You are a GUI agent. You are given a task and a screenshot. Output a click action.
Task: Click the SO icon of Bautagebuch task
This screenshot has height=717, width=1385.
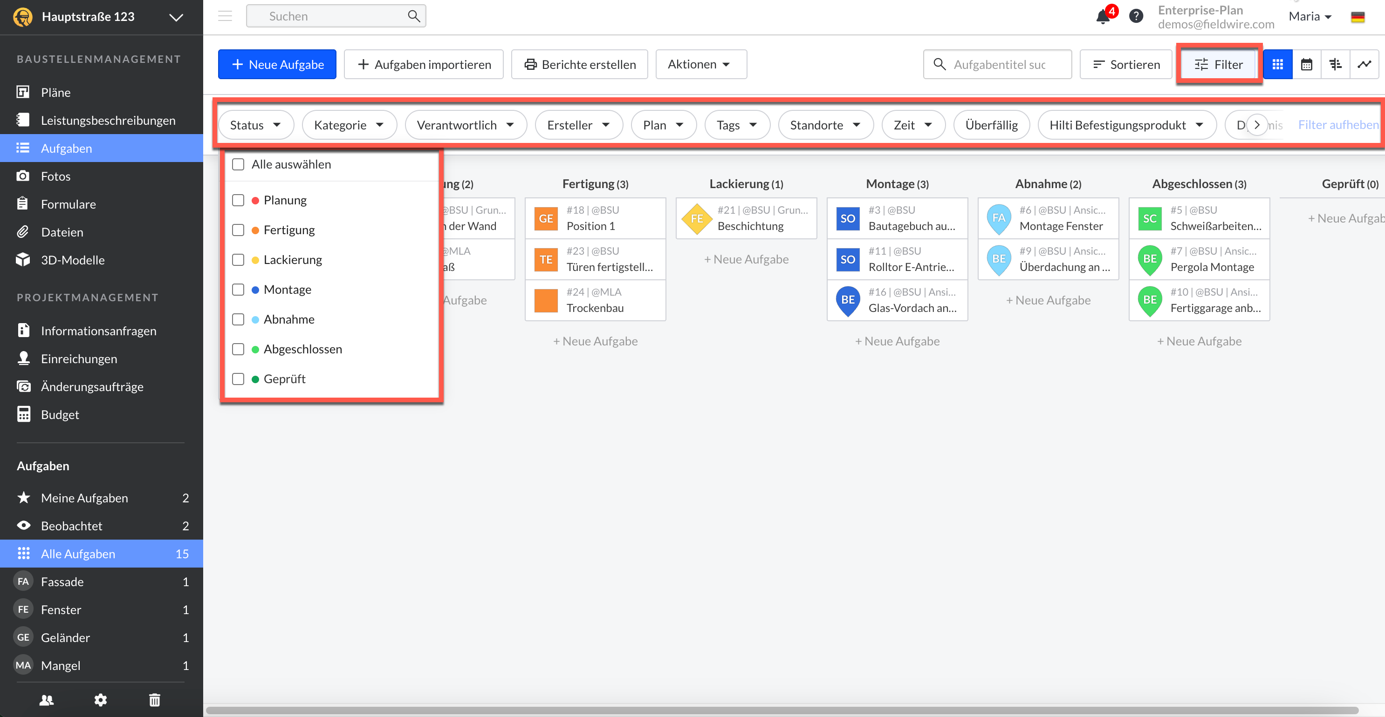pos(848,218)
